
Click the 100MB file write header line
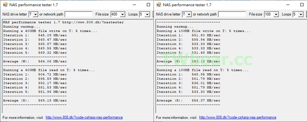click(203, 31)
